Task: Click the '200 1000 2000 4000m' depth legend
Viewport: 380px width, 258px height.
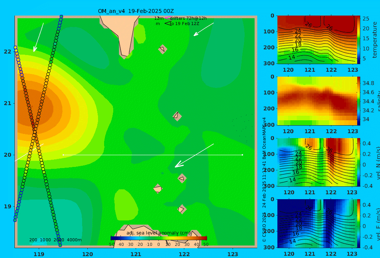Action: 55,240
